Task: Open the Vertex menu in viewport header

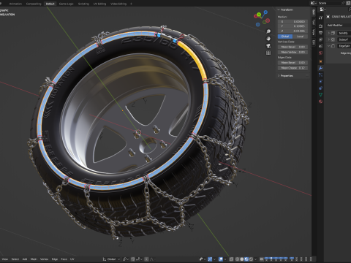Action: (x=44, y=259)
